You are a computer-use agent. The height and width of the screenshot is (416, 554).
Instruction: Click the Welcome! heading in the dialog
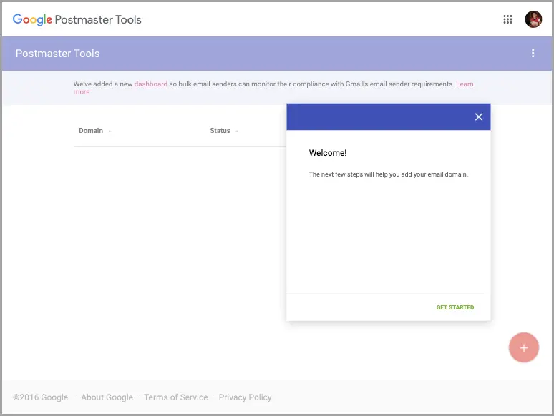coord(328,153)
